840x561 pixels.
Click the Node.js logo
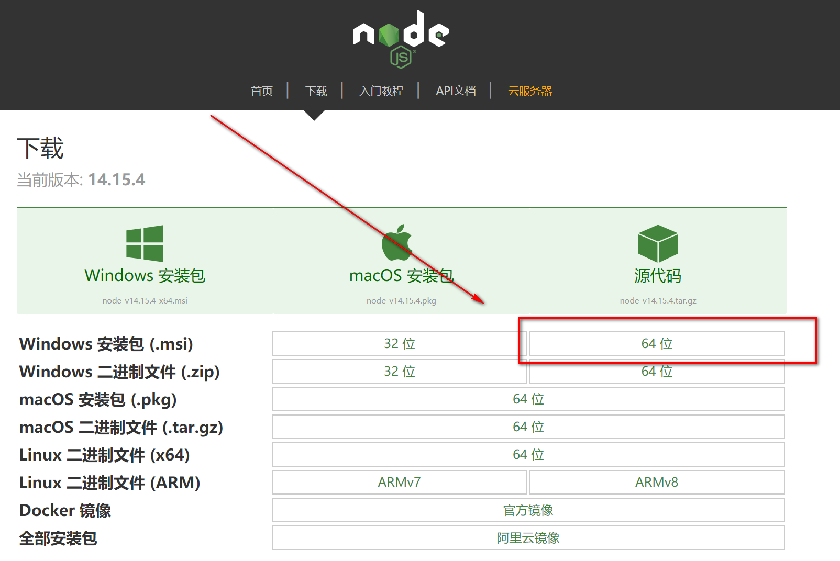click(x=401, y=39)
